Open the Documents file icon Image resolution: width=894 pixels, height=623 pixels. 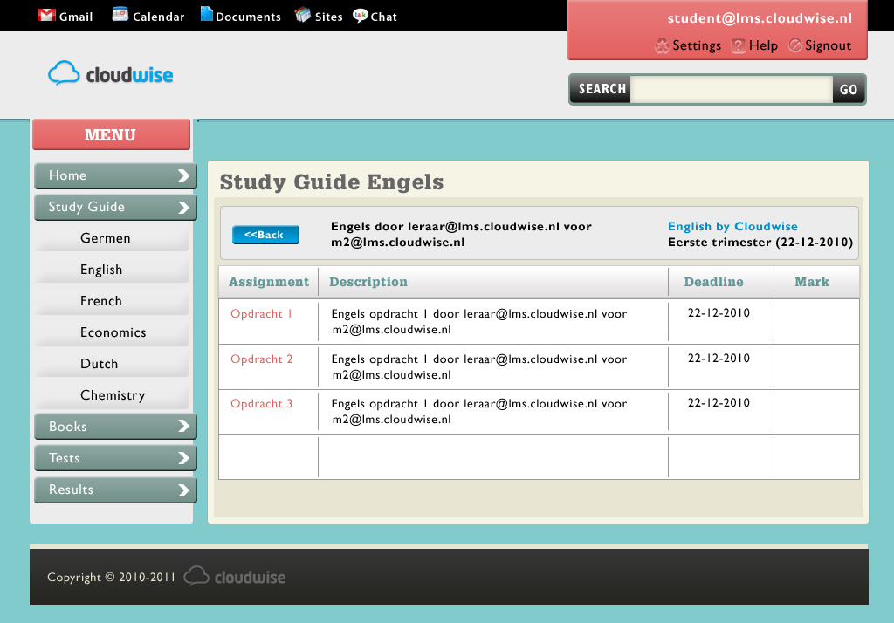coord(206,14)
